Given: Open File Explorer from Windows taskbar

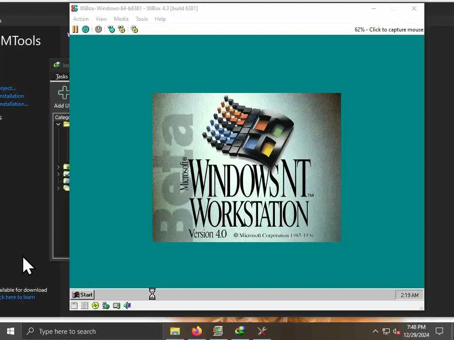Looking at the screenshot, I should coord(175,331).
